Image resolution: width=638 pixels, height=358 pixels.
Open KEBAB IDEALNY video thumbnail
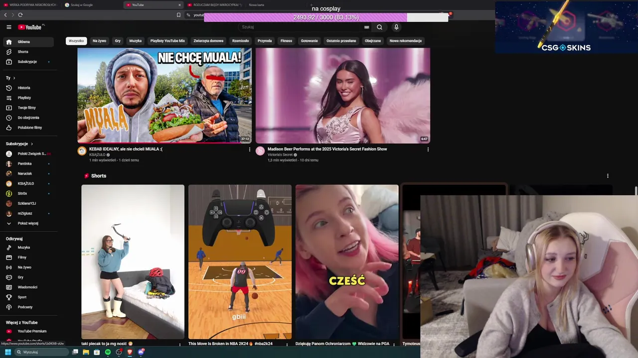pyautogui.click(x=164, y=95)
